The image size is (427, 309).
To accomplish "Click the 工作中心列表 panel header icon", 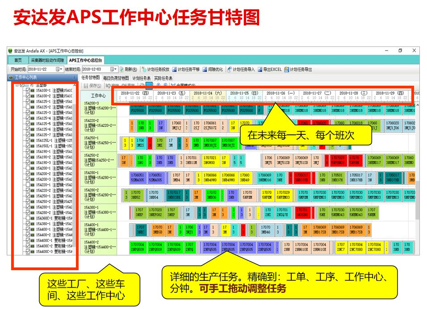I will click(x=11, y=78).
